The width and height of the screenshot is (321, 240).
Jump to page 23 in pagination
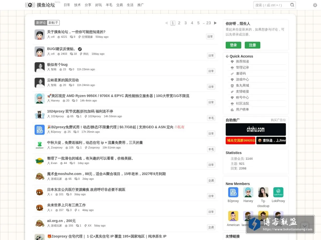click(x=209, y=23)
